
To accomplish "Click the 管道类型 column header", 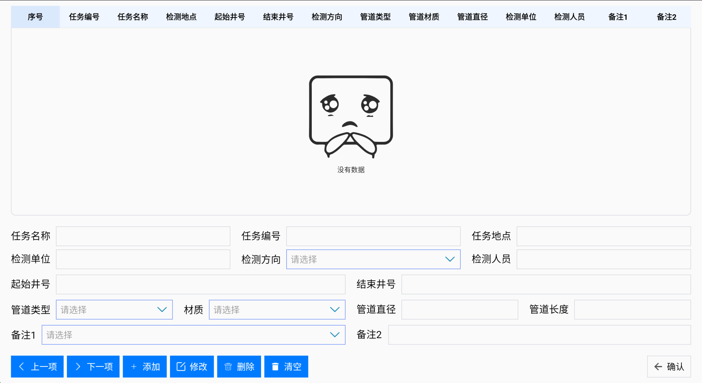I will click(375, 17).
